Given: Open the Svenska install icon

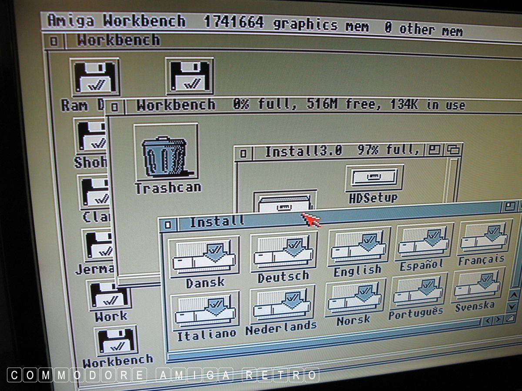Looking at the screenshot, I should (477, 285).
